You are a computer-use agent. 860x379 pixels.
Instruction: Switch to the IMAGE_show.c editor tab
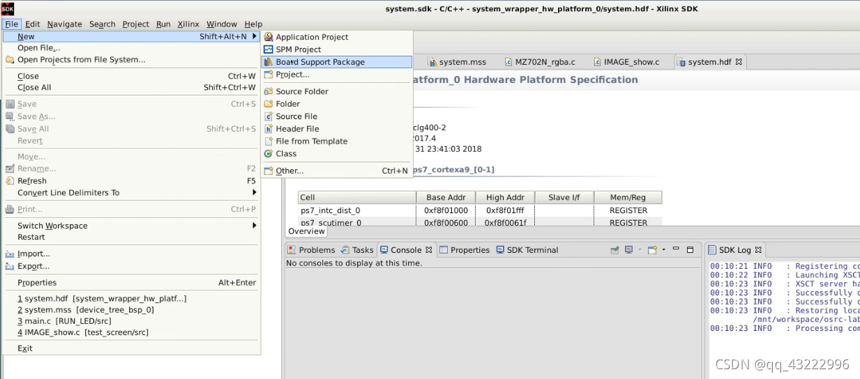tap(626, 62)
